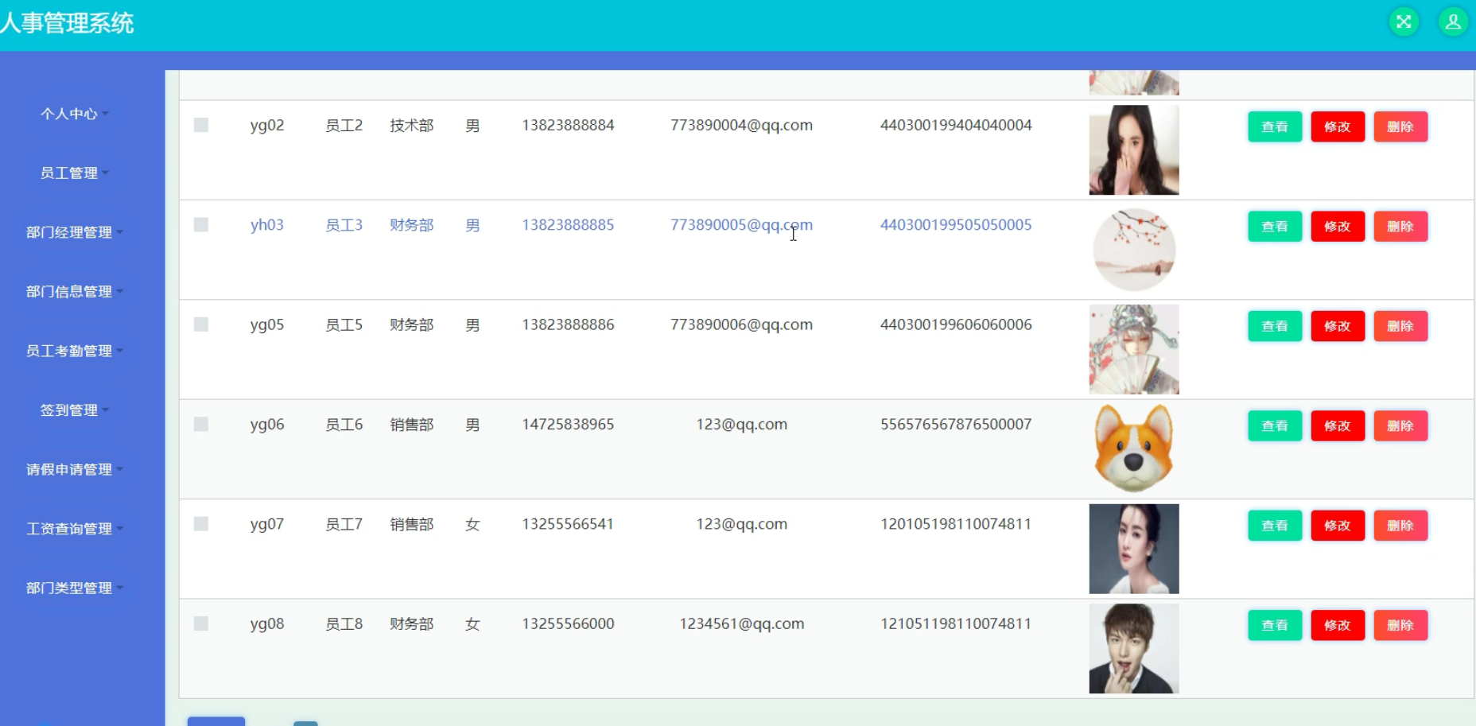Click ID number 121051198110074811
The image size is (1476, 726).
pyautogui.click(x=956, y=624)
